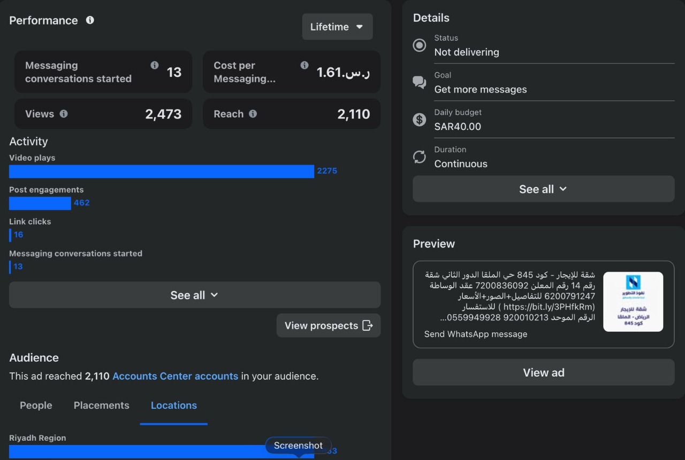Click the info icon beside Reach
The width and height of the screenshot is (685, 460).
click(253, 114)
